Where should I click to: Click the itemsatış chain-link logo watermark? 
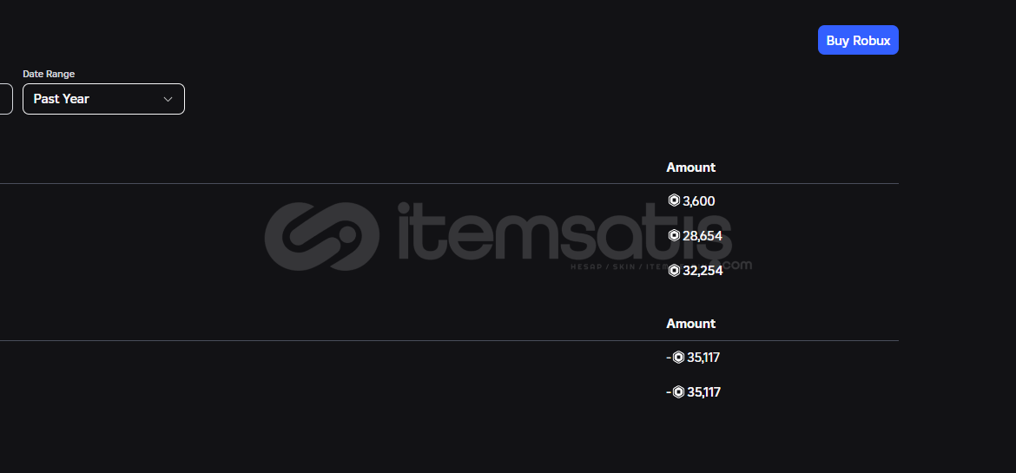click(322, 236)
